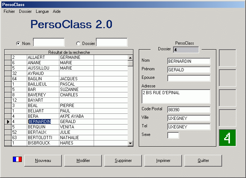Click the Modifier button
246x178 pixels.
(83, 161)
